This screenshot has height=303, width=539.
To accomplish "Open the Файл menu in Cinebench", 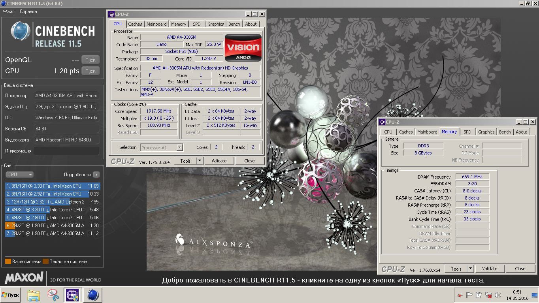I will tap(9, 11).
